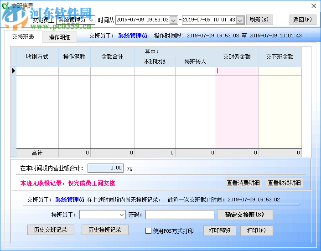Click the pink 本班无收银记录 notice text
The image size is (321, 251).
pyautogui.click(x=67, y=183)
